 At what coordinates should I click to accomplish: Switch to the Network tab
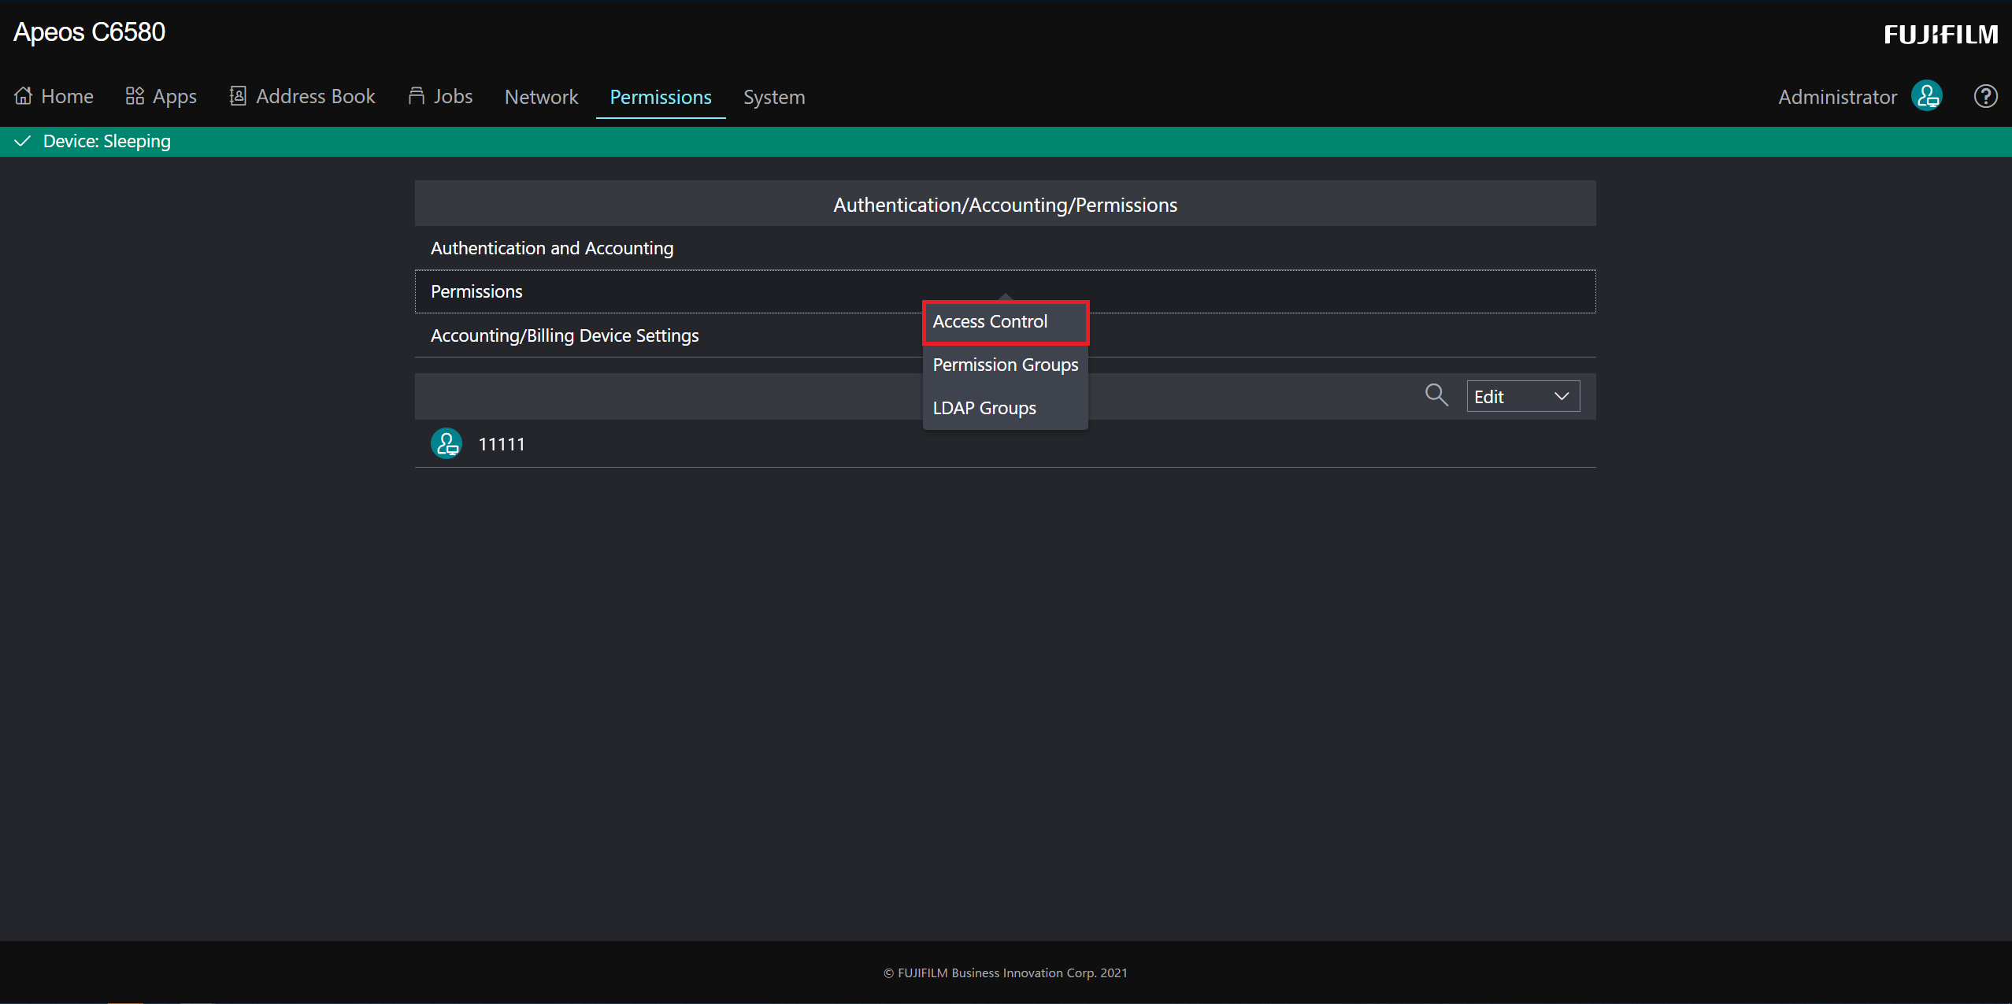coord(541,97)
